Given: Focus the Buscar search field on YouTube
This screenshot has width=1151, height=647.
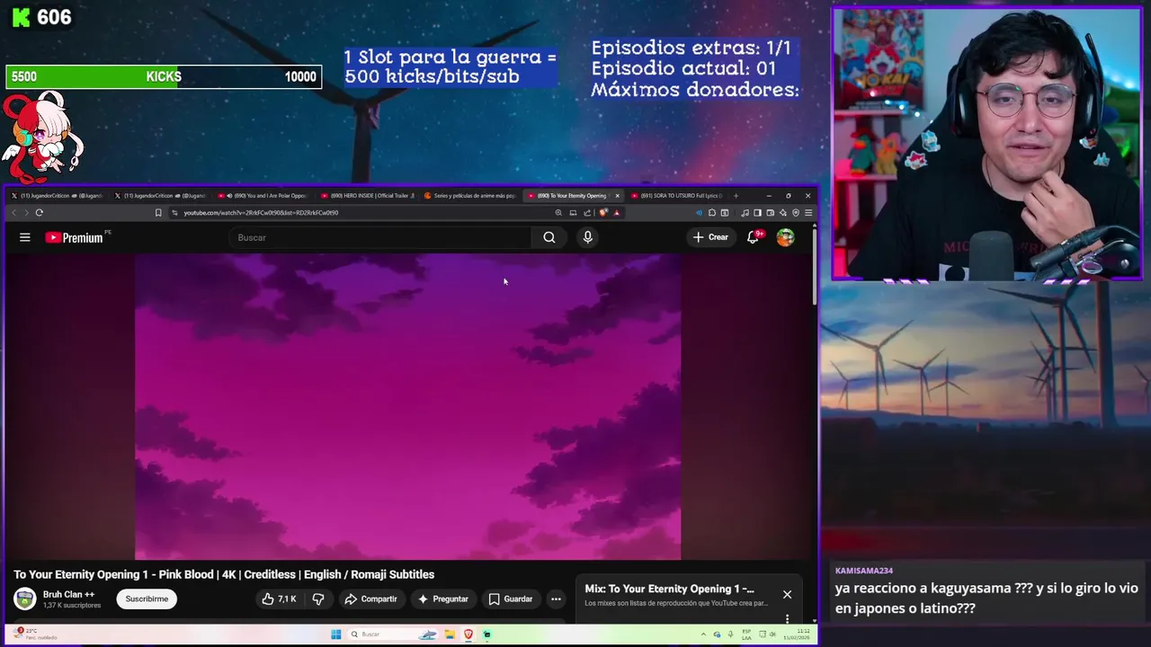Looking at the screenshot, I should click(381, 237).
